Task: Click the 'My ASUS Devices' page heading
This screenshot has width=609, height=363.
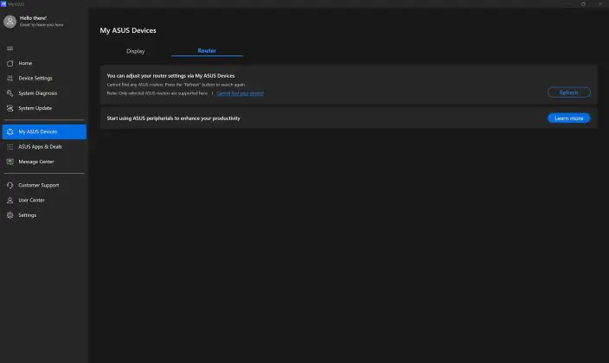Action: (x=128, y=30)
